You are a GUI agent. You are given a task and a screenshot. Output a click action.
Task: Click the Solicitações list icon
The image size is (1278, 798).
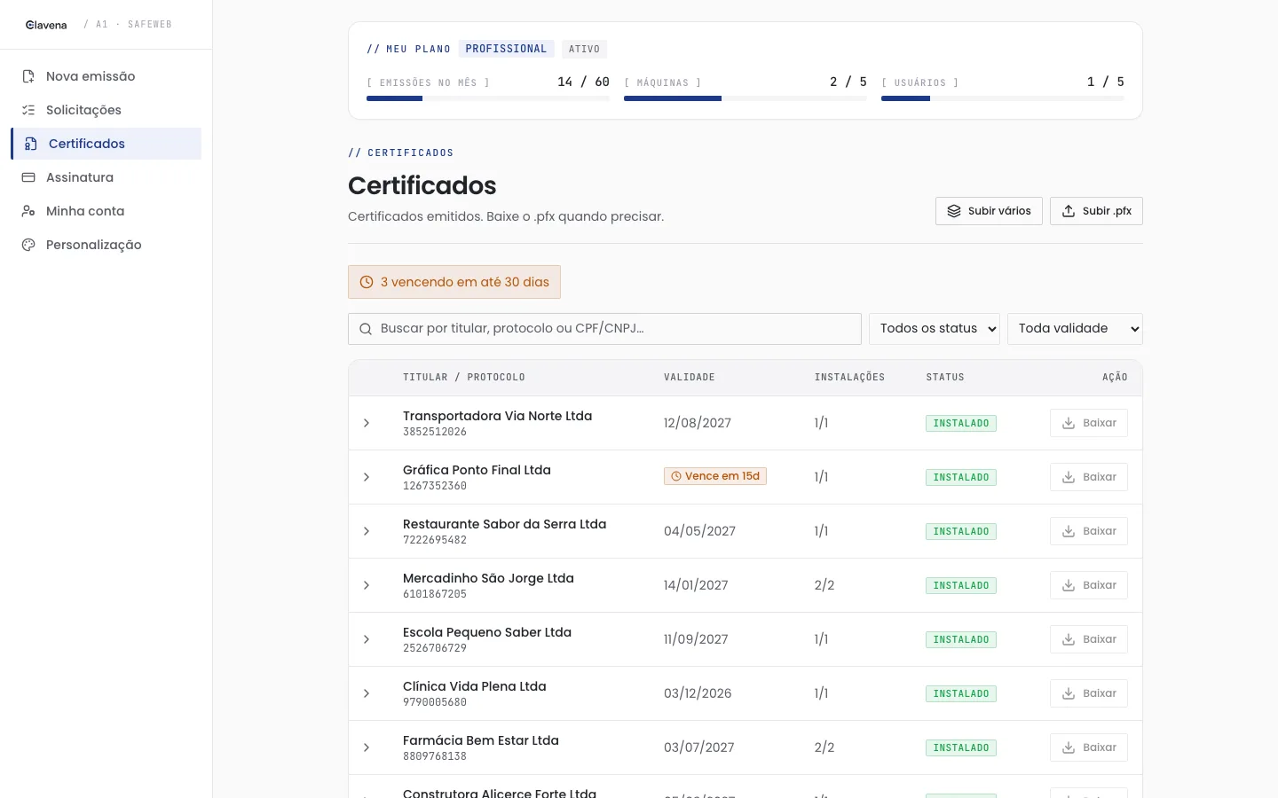pos(28,110)
